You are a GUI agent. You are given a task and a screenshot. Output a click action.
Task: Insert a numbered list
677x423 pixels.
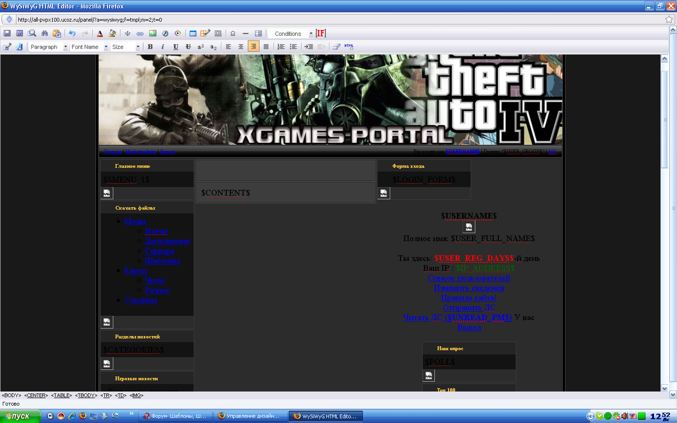pyautogui.click(x=281, y=47)
